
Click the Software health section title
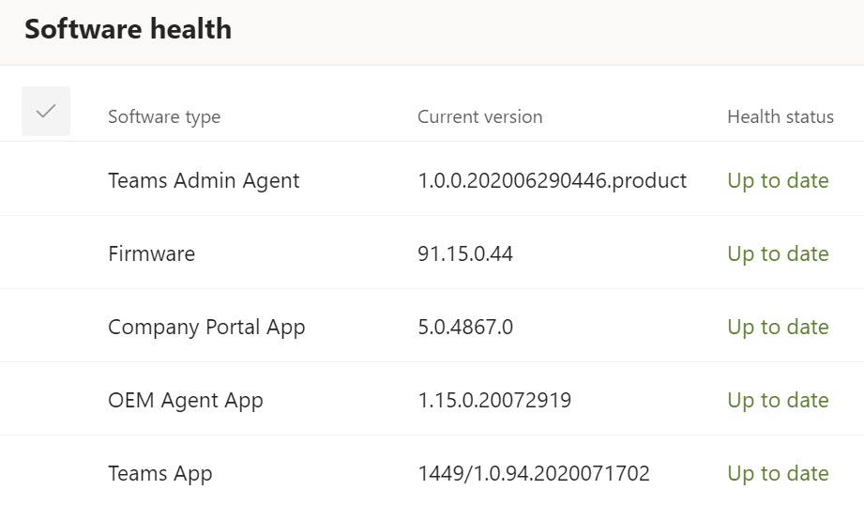click(x=128, y=30)
